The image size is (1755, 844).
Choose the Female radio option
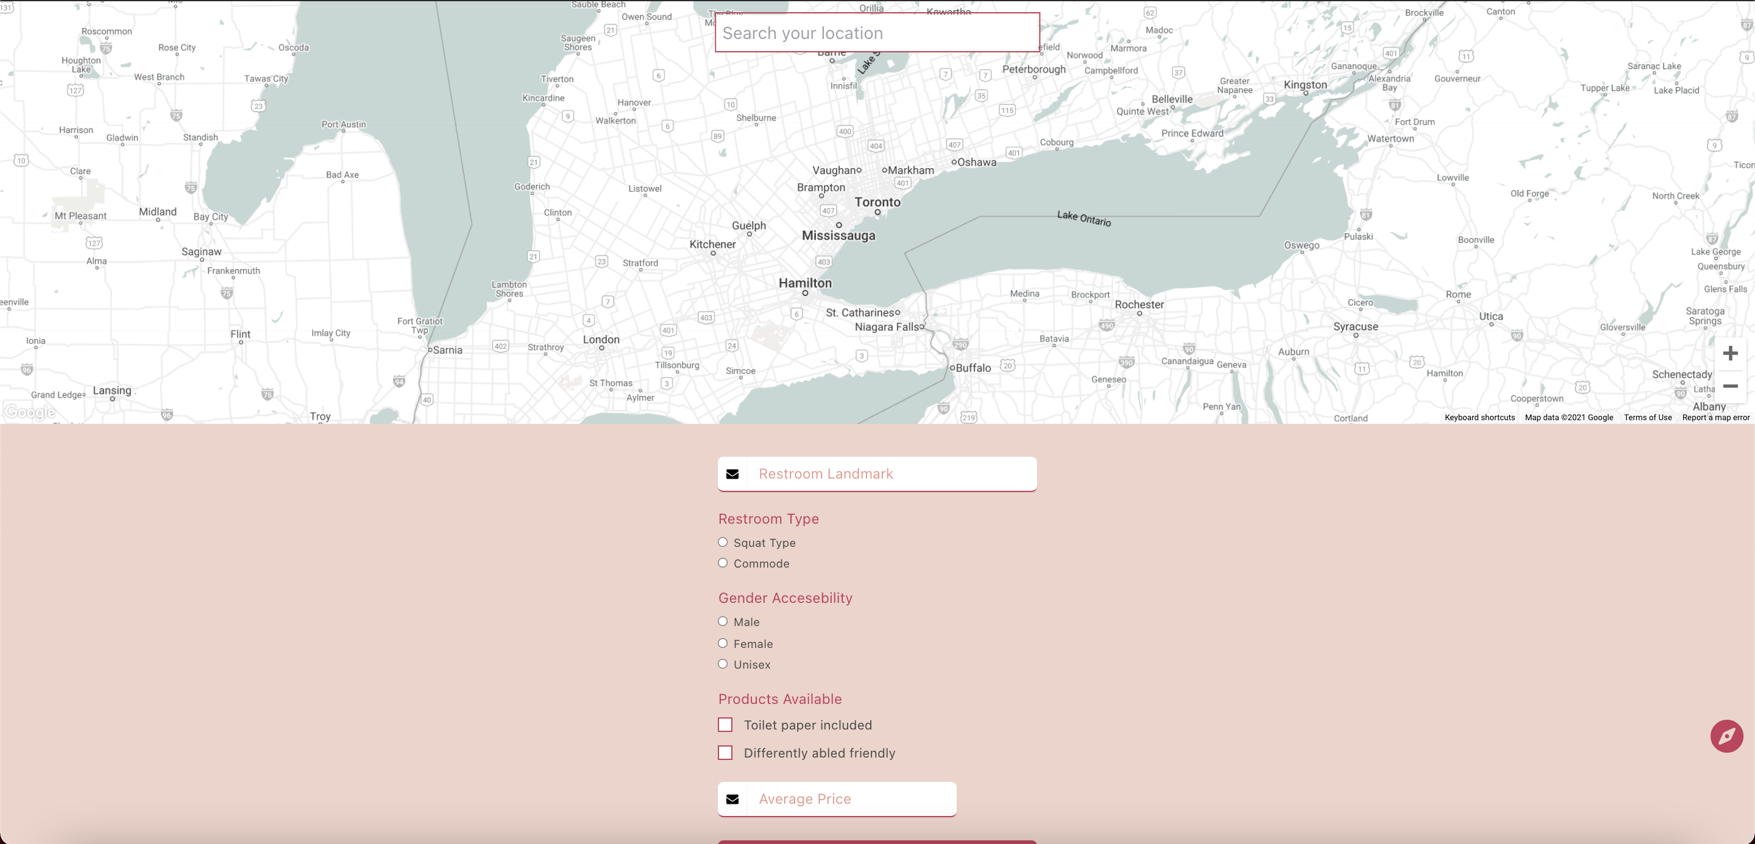[x=723, y=643]
